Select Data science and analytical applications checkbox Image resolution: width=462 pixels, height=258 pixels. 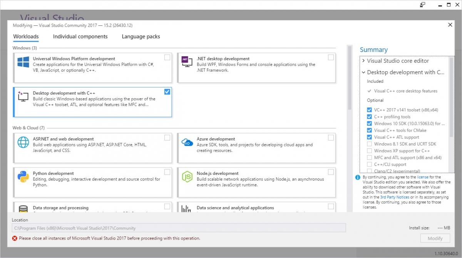331,206
